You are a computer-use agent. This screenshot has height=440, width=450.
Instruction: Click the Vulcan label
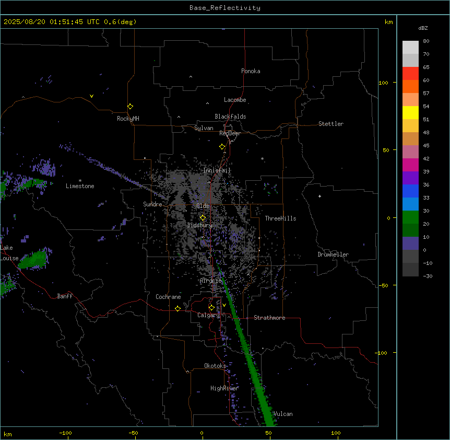282,414
